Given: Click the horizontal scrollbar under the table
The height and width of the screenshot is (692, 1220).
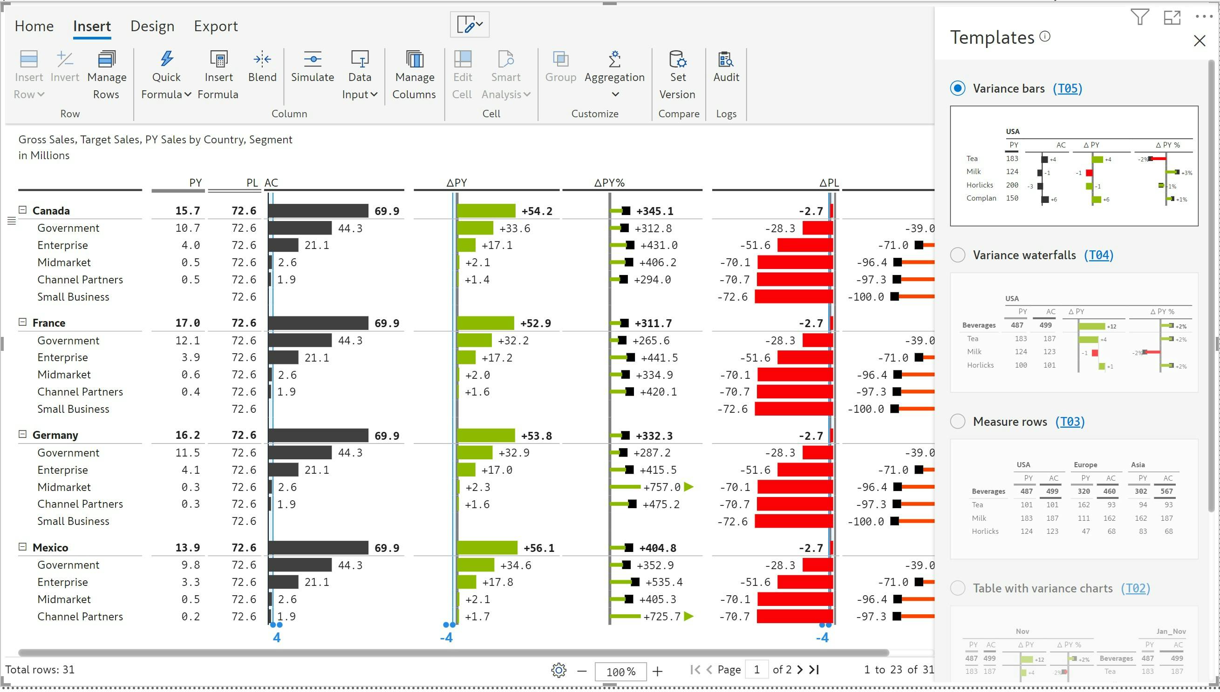Looking at the screenshot, I should pos(452,652).
